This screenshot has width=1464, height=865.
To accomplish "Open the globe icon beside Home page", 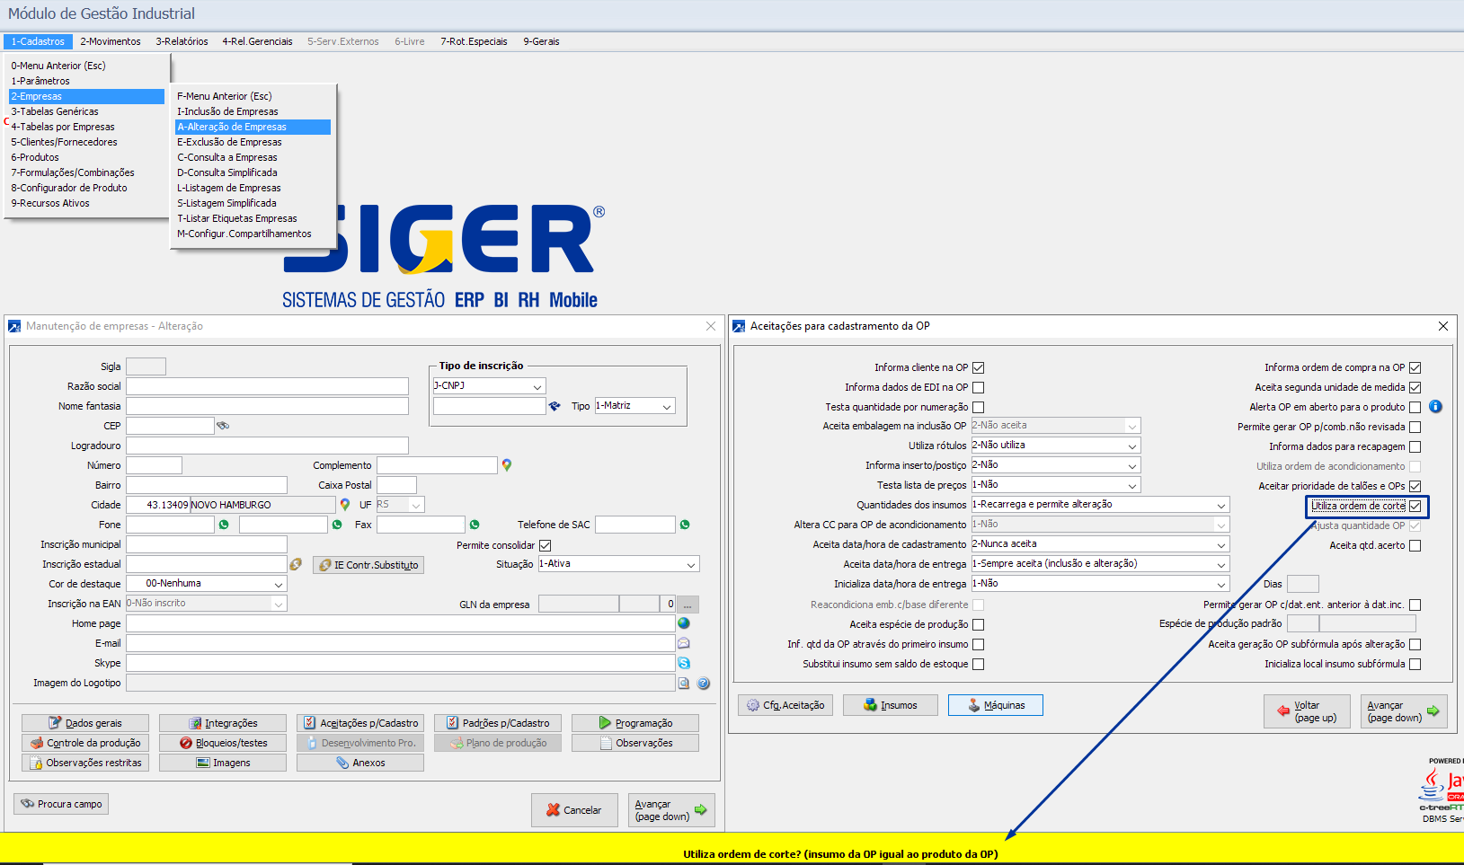I will (x=684, y=623).
